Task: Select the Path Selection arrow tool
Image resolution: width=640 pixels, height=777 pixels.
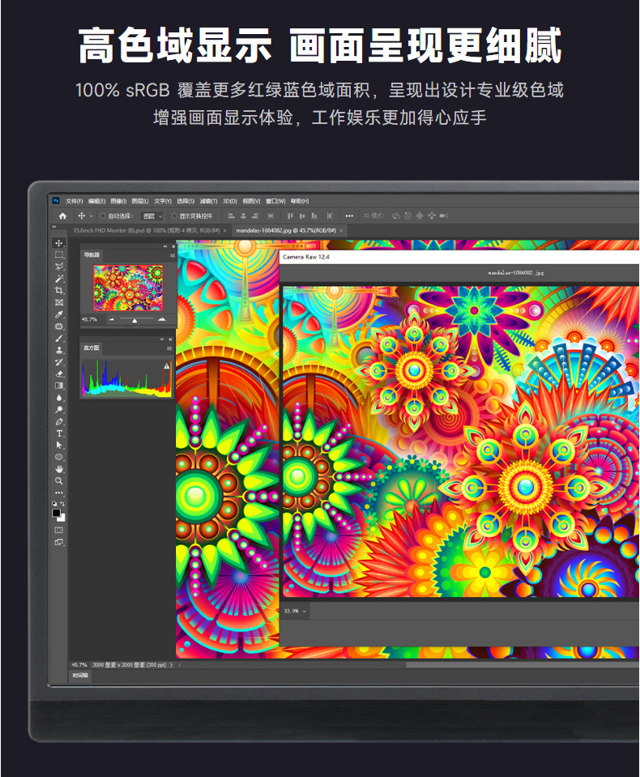Action: pyautogui.click(x=59, y=445)
